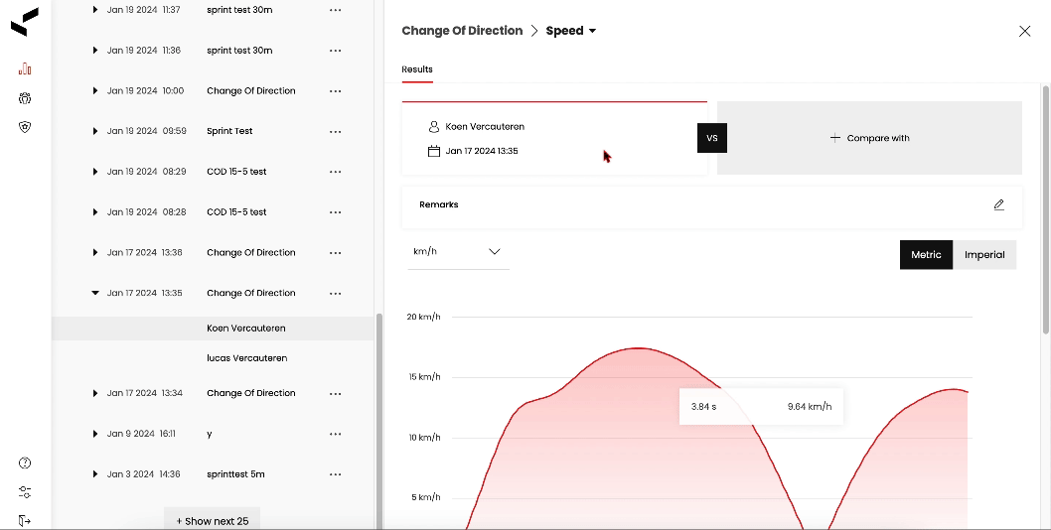Screen dimensions: 1051x530
Task: Open the results bar chart icon
Action: tap(25, 68)
